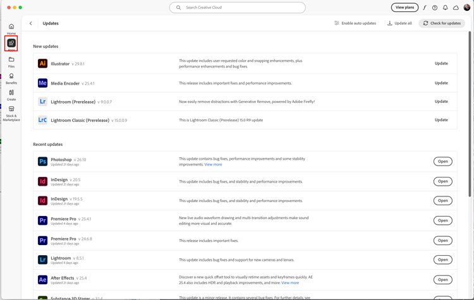Viewport: 474px width, 300px height.
Task: Click Update all
Action: point(399,23)
